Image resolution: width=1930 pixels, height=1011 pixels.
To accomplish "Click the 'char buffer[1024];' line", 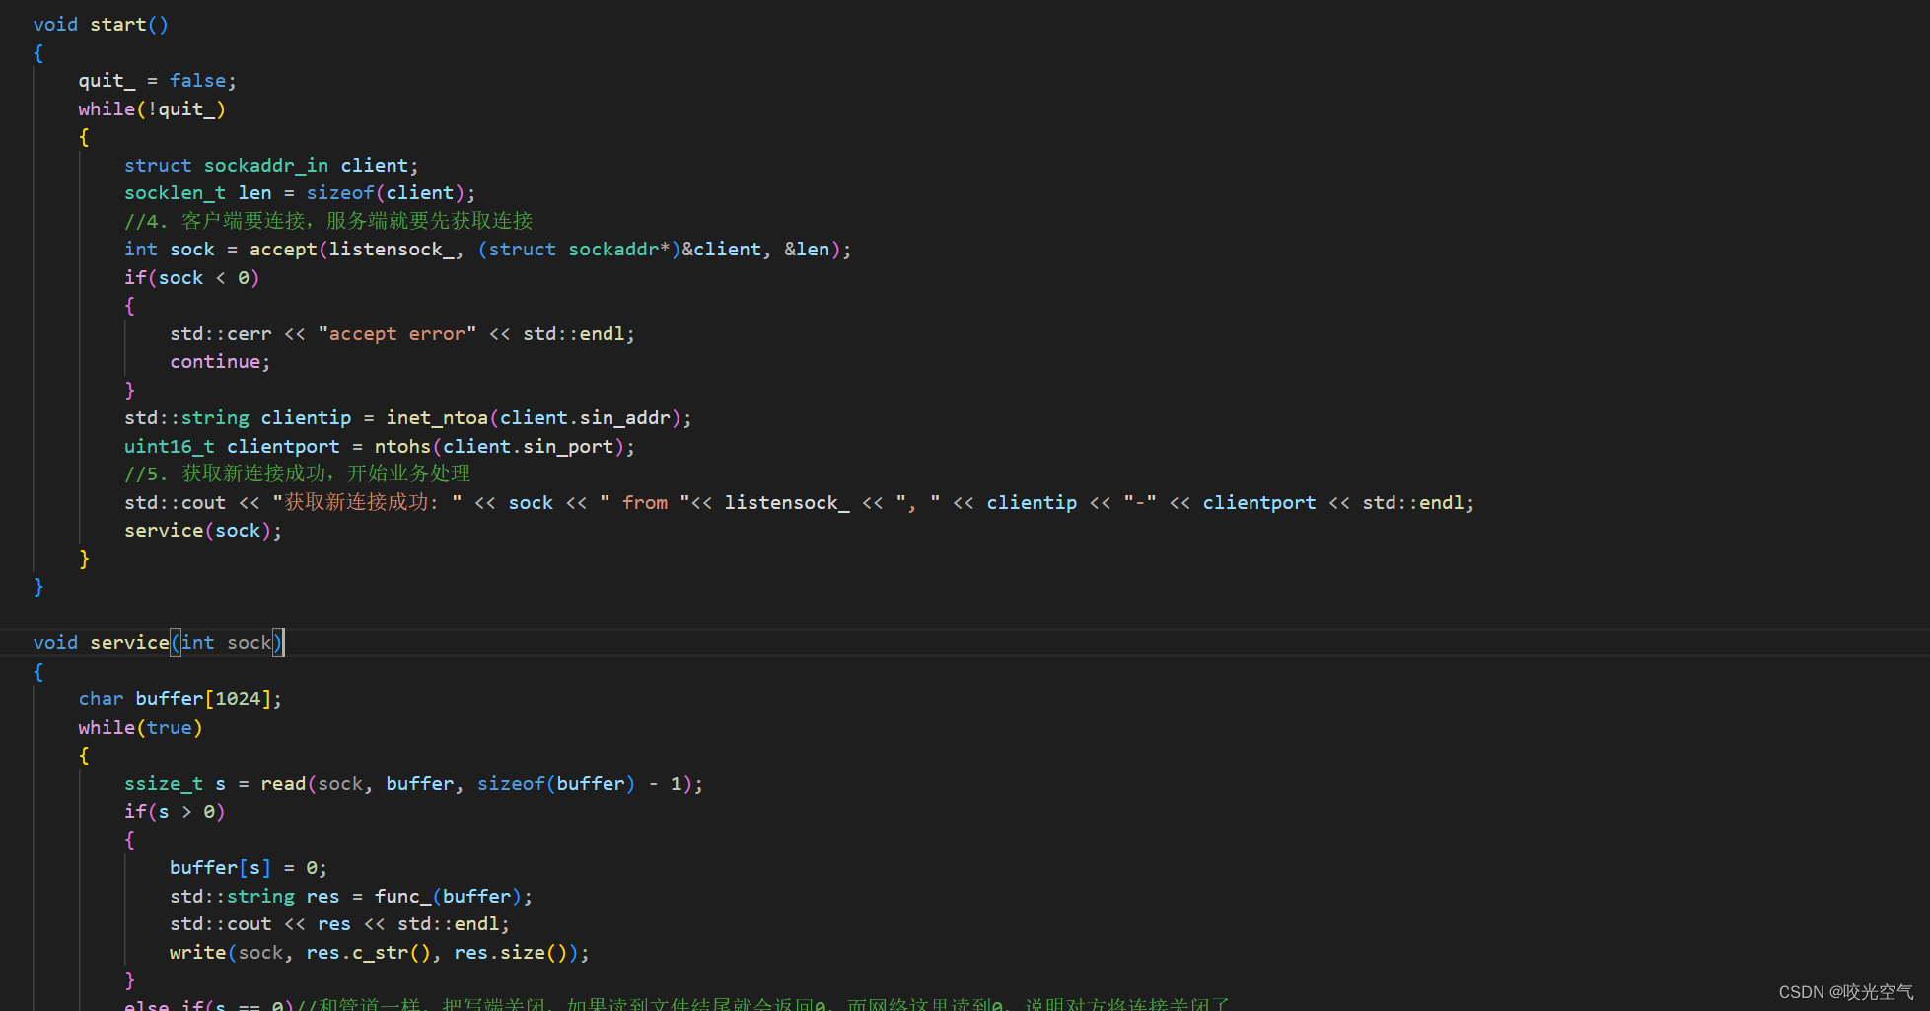I will click(x=180, y=699).
